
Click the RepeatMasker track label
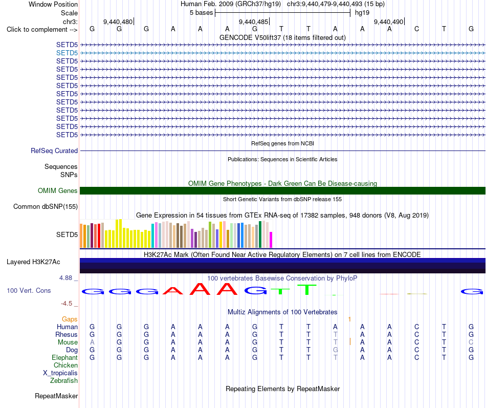[56, 396]
